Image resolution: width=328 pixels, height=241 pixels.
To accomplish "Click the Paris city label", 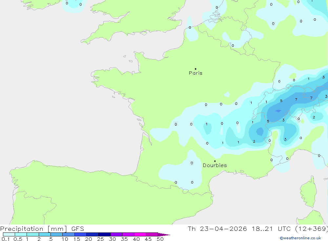I will pyautogui.click(x=195, y=73).
